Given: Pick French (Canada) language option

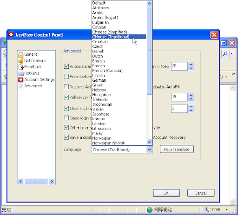Looking at the screenshot, I should click(119, 71).
